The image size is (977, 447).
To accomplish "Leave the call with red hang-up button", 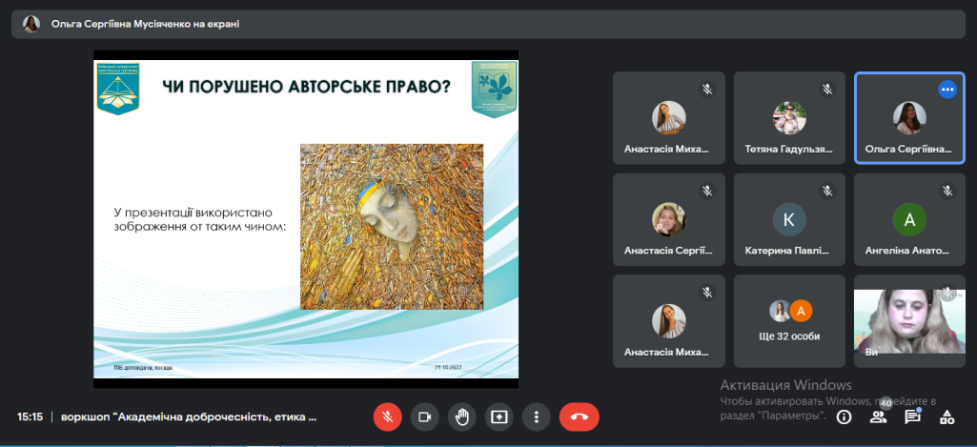I will pyautogui.click(x=579, y=417).
